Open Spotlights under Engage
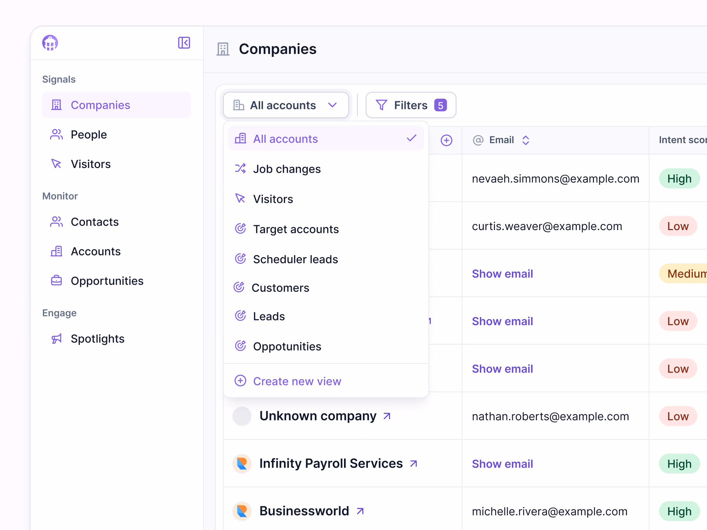The width and height of the screenshot is (707, 530). coord(117,338)
